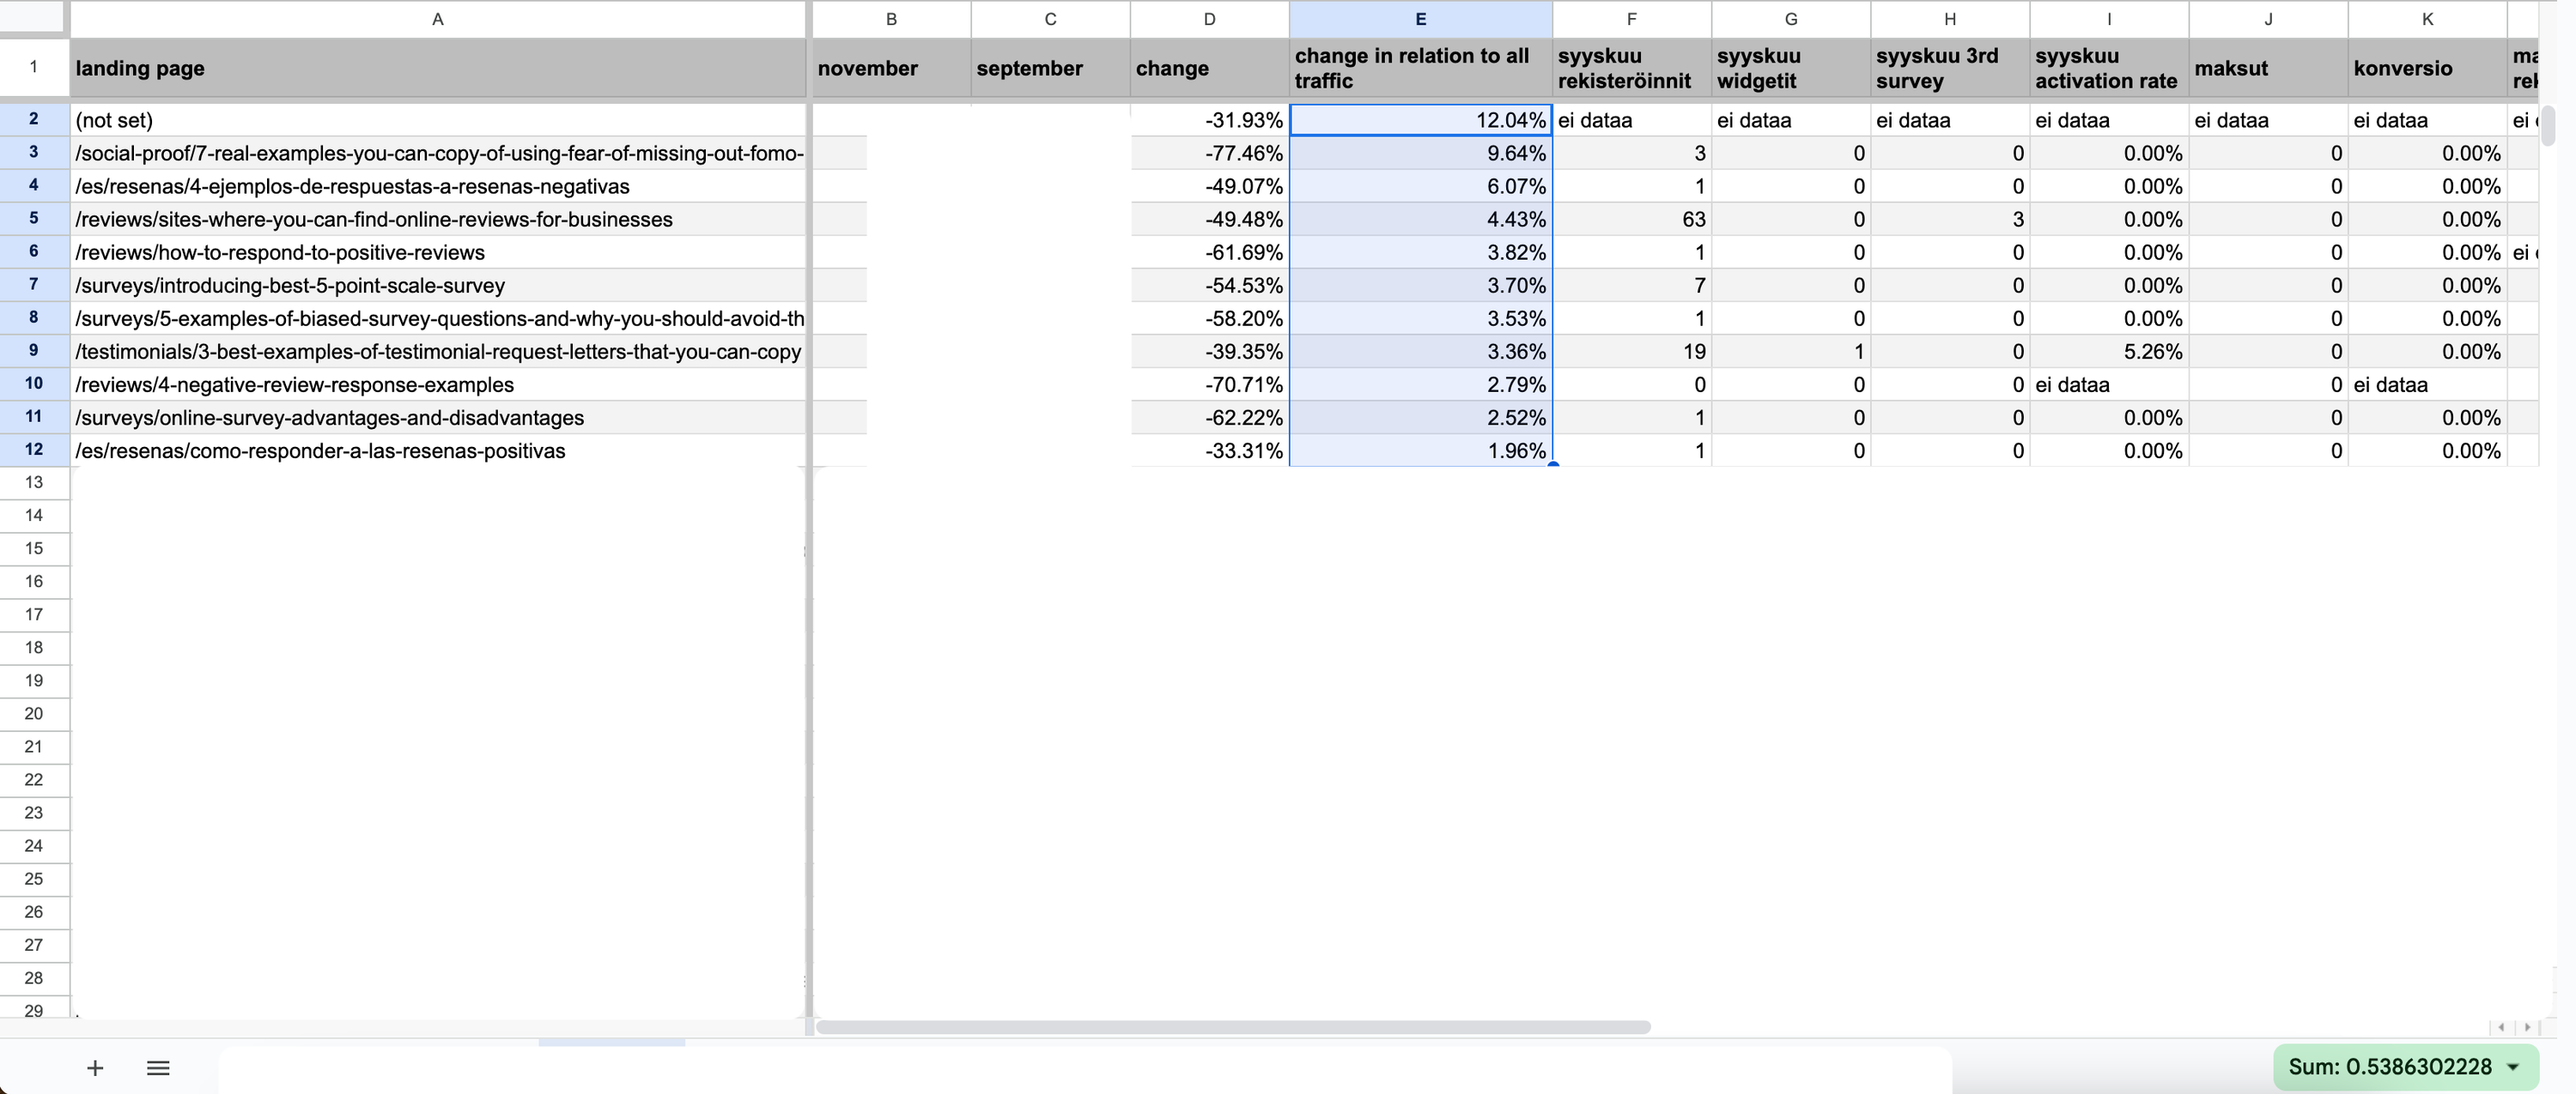The width and height of the screenshot is (2576, 1094).
Task: Select row 20 header
Action: click(34, 713)
